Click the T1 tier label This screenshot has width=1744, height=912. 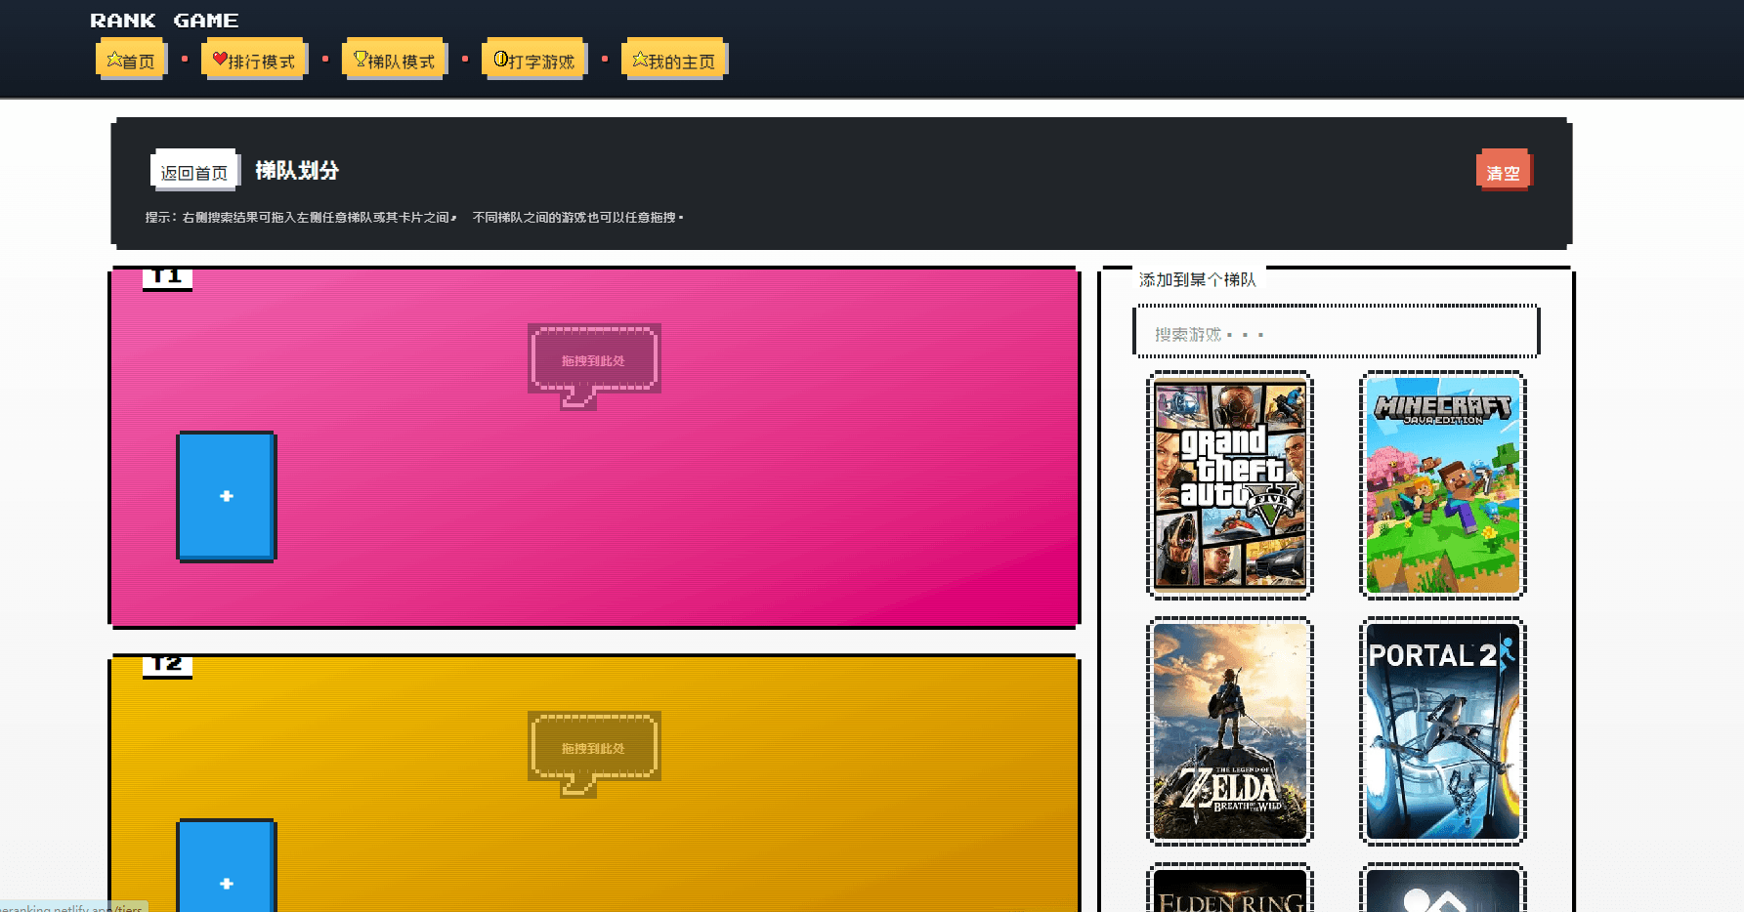[x=167, y=277]
